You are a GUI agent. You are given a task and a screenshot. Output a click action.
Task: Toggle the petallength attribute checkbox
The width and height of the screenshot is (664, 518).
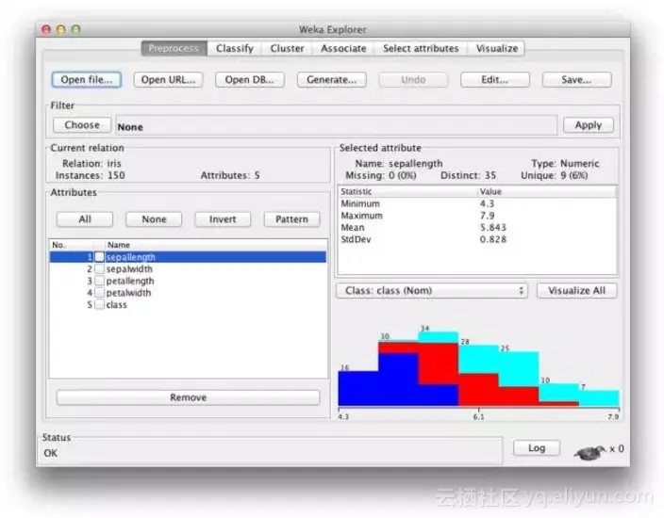coord(100,281)
